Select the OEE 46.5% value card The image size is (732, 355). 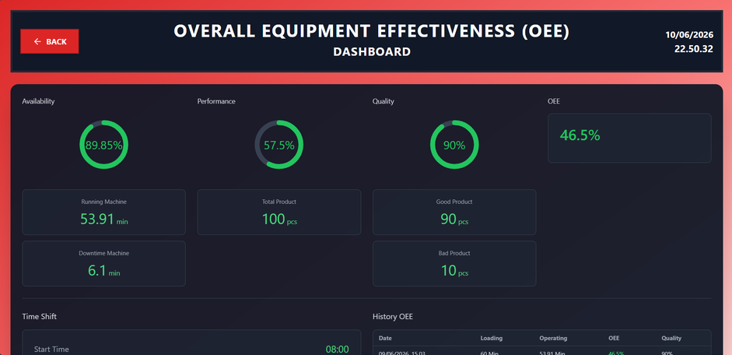click(629, 139)
